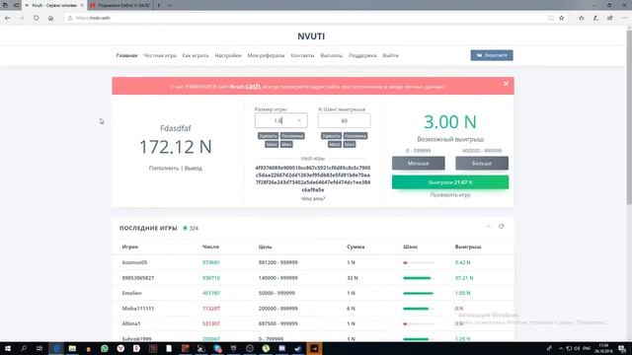Show hidden system tray icons with the chevron
The width and height of the screenshot is (632, 355).
point(561,348)
